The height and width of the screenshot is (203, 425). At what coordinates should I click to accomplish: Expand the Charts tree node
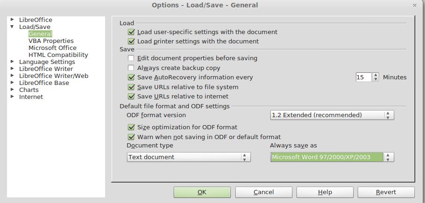(12, 90)
